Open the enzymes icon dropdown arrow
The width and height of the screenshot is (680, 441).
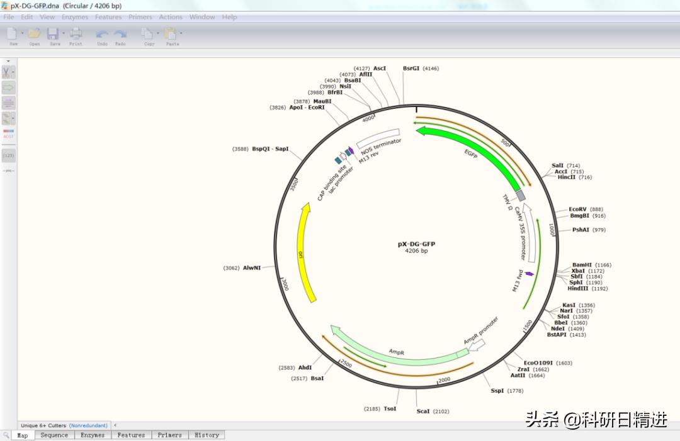pyautogui.click(x=14, y=71)
